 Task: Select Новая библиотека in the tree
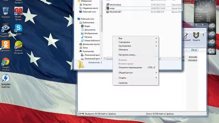(x=92, y=40)
